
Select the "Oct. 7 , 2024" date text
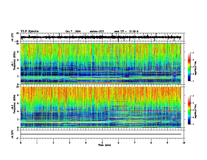tap(73, 31)
